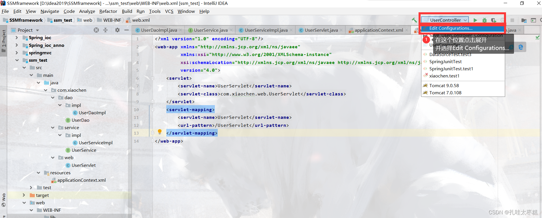Collapse the ssm_test module
This screenshot has width=542, height=218.
click(17, 60)
